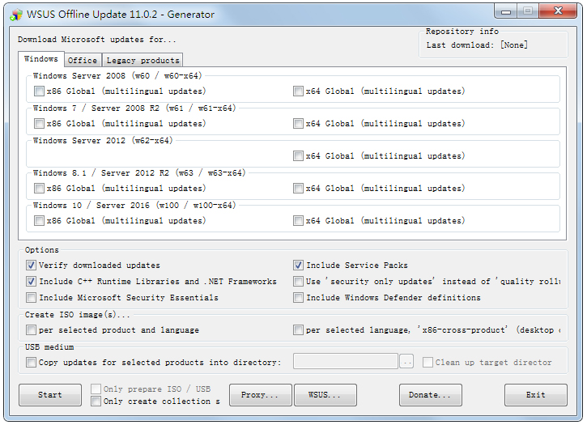This screenshot has width=587, height=425.
Task: Click the WSUS... button
Action: [x=325, y=395]
